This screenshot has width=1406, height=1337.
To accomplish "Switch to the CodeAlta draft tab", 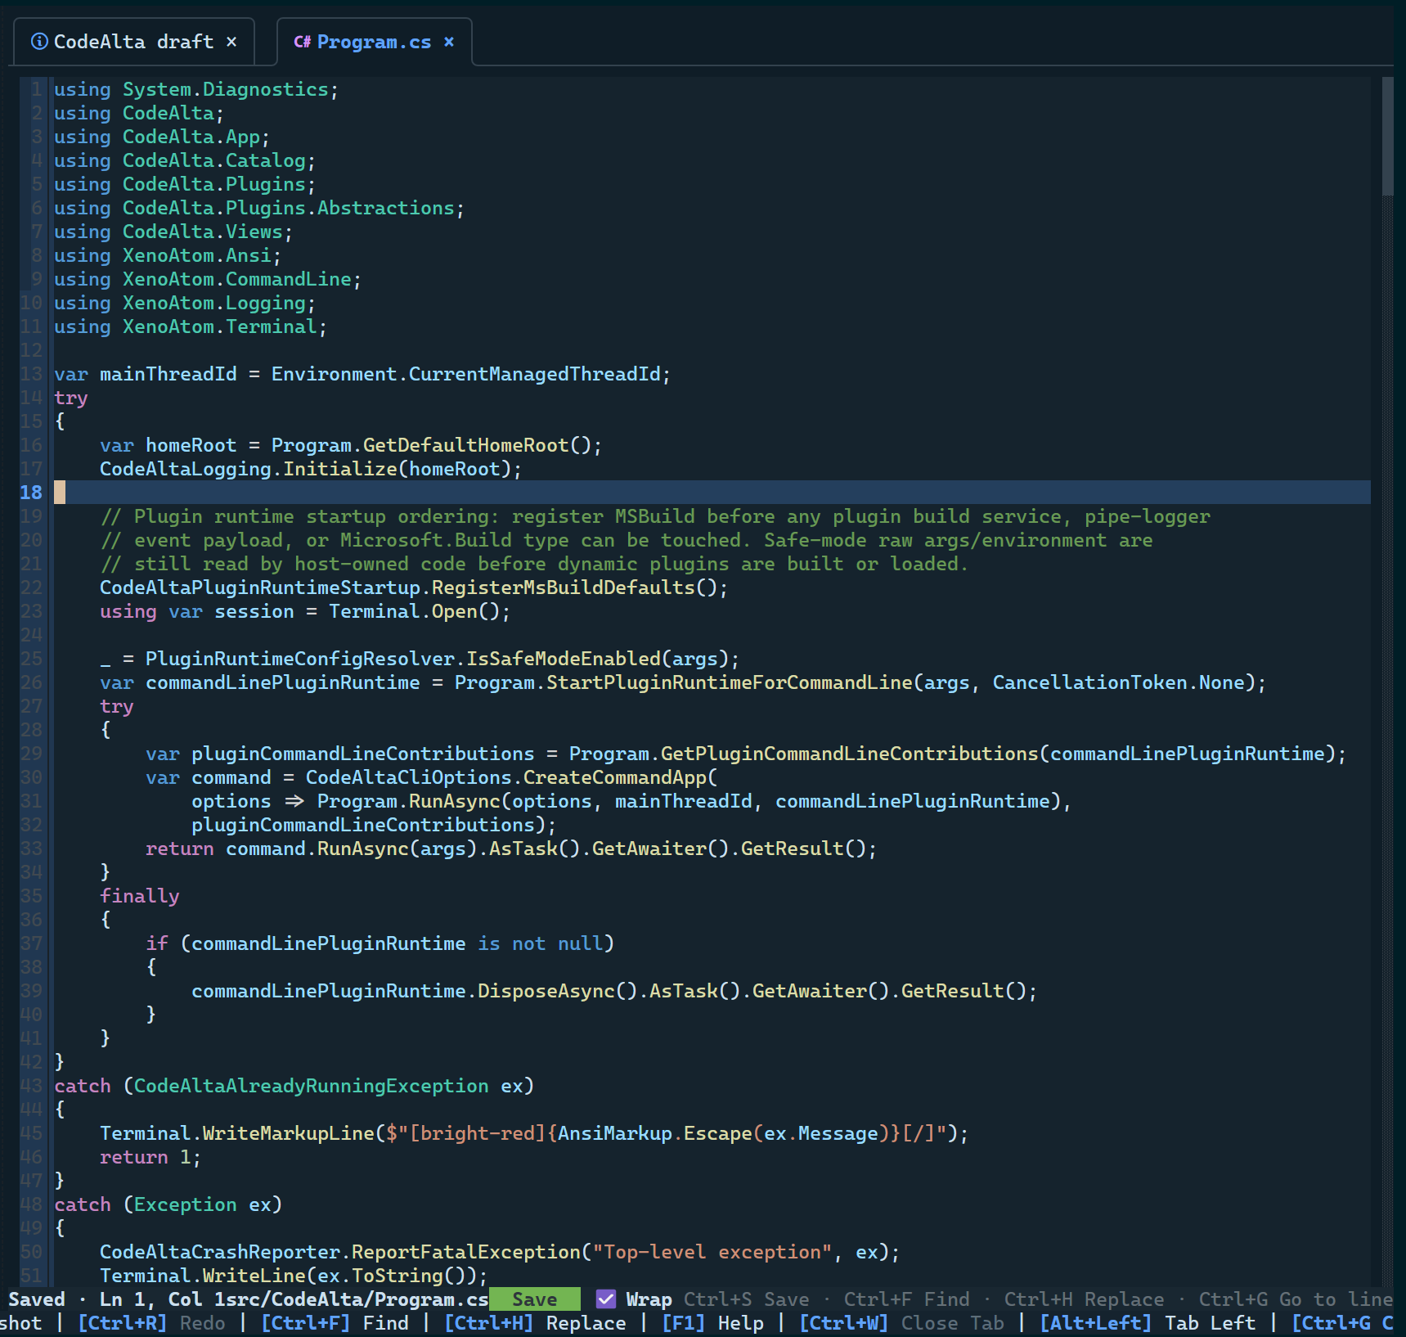I will [x=133, y=42].
